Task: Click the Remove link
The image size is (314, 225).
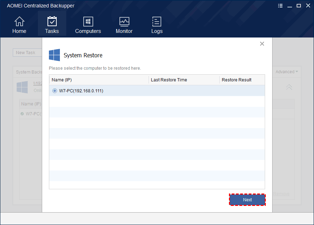Action: coord(281,194)
